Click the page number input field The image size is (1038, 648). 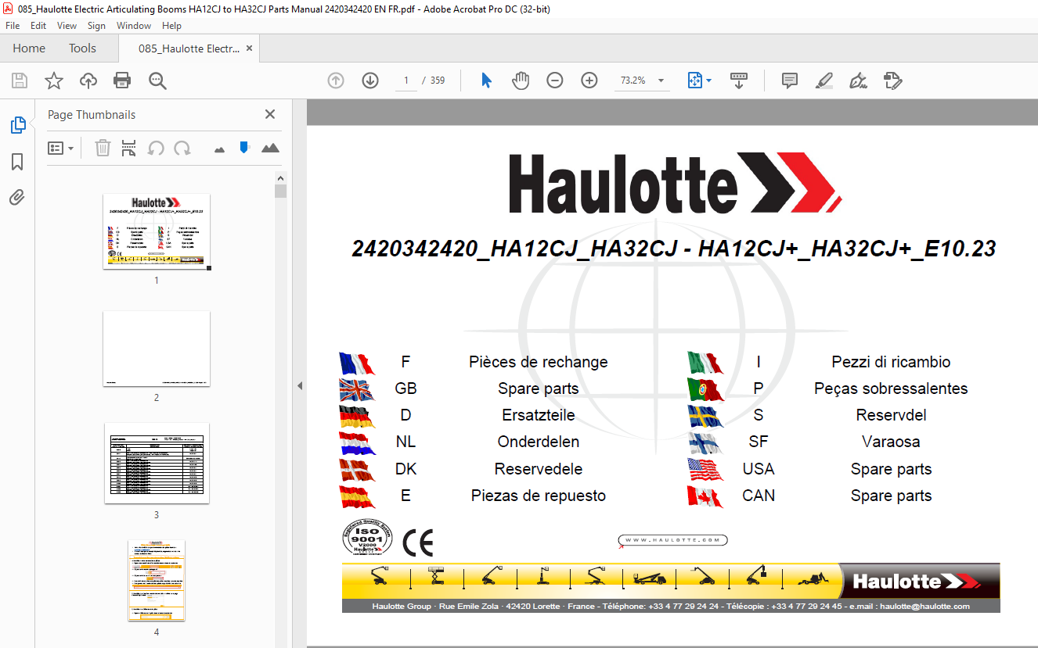(x=405, y=81)
